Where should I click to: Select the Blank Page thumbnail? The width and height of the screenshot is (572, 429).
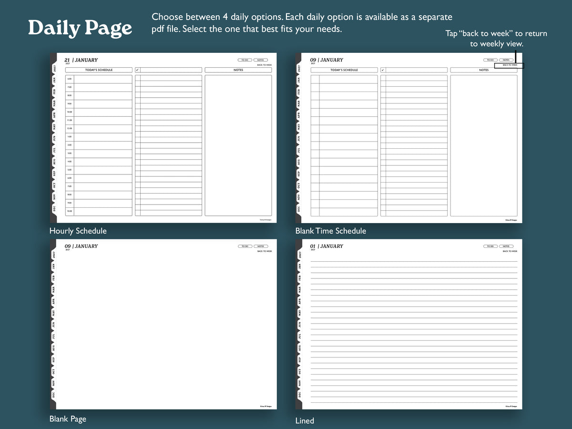(163, 324)
